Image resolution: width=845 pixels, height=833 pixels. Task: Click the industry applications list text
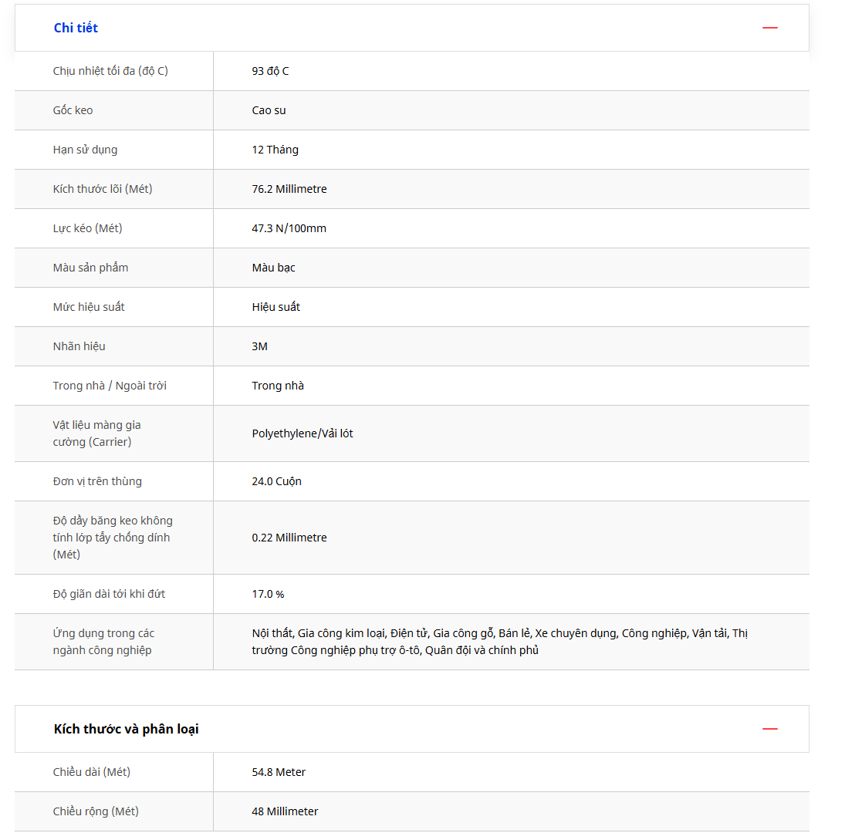click(x=499, y=642)
